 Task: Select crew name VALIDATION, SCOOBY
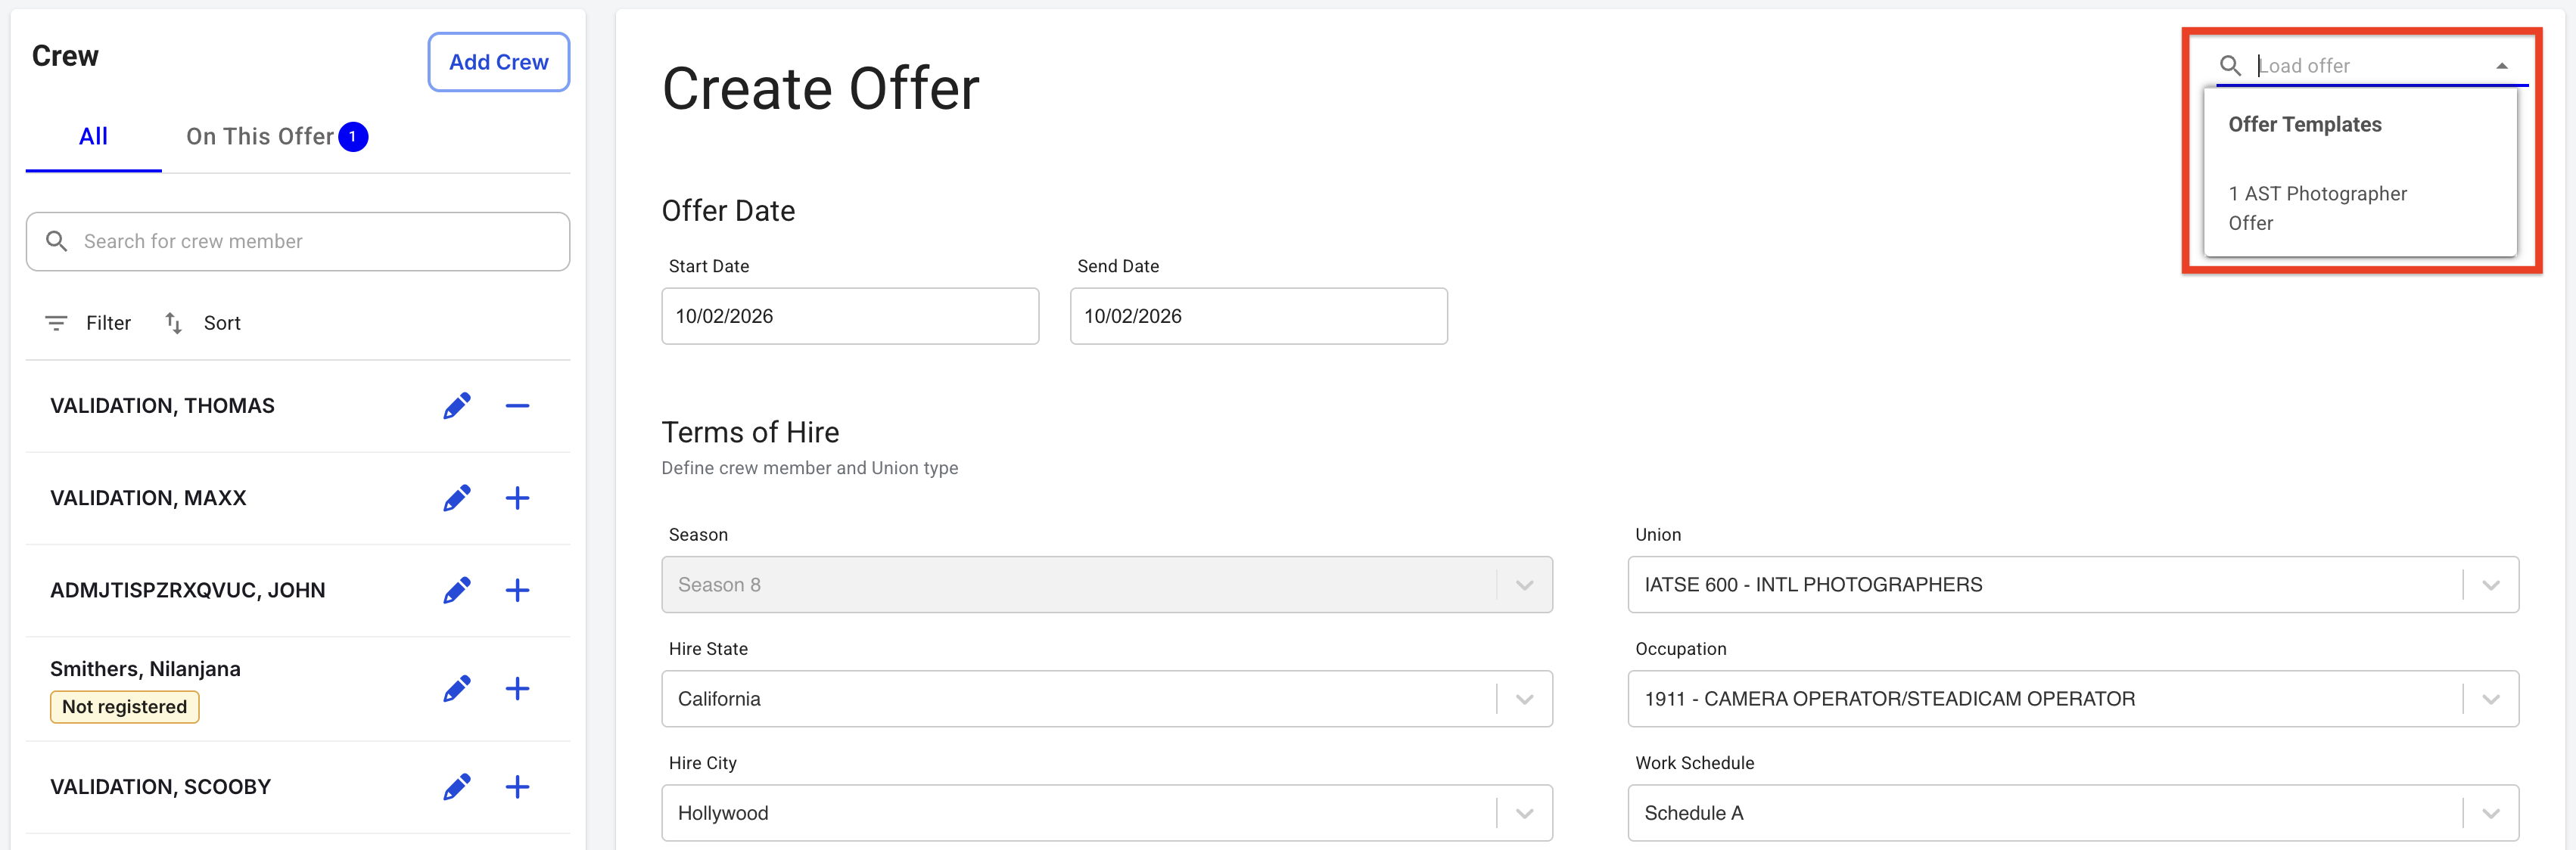160,787
